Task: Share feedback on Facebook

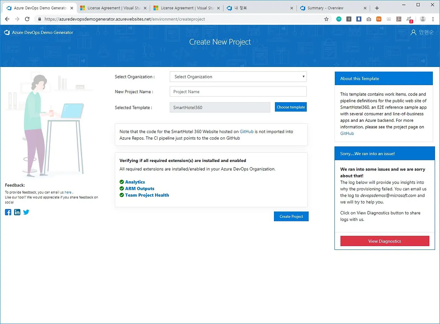Action: coord(8,212)
